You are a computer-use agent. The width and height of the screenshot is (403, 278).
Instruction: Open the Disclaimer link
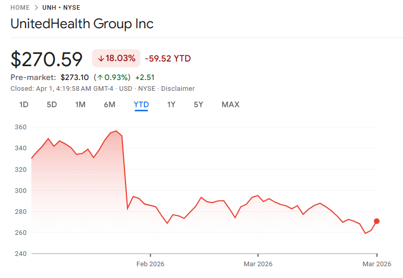tap(178, 88)
